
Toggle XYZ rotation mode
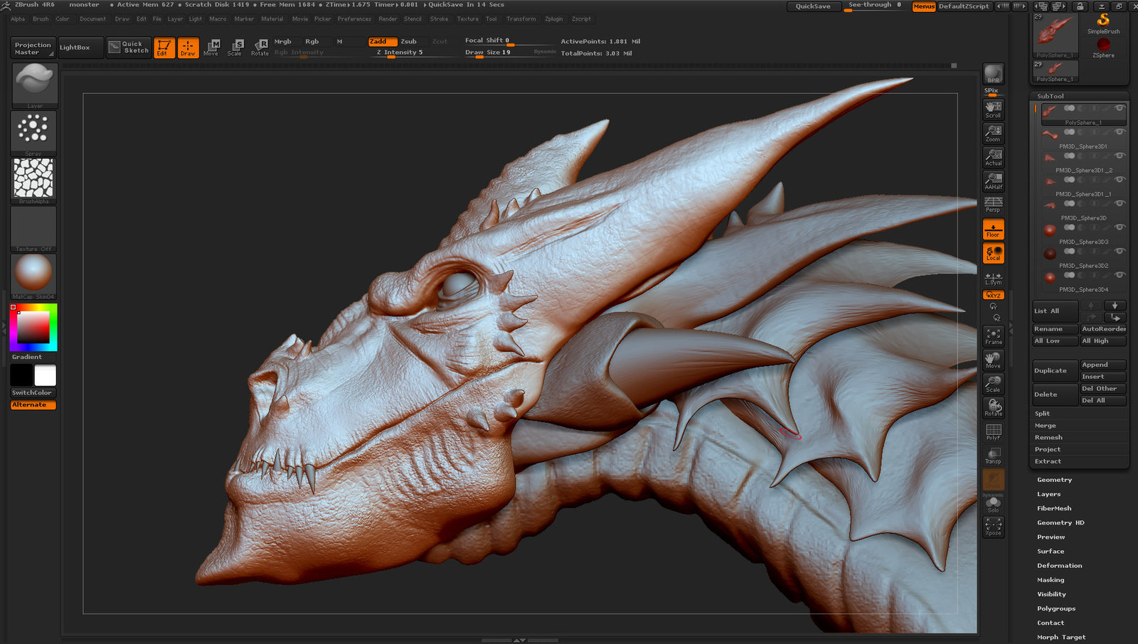tap(993, 295)
